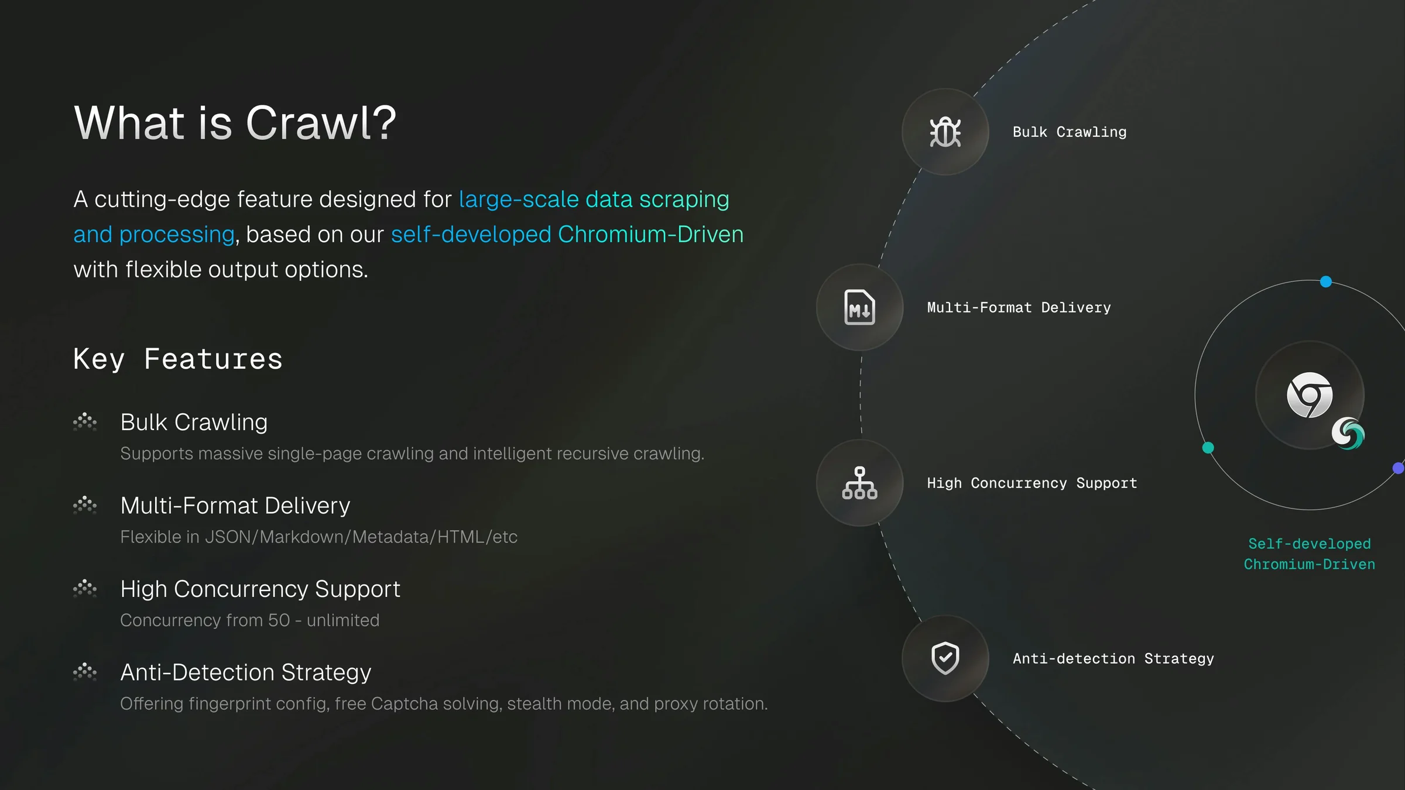Click the dotted bullet beside Anti-Detection Strategy
This screenshot has width=1405, height=790.
coord(85,672)
